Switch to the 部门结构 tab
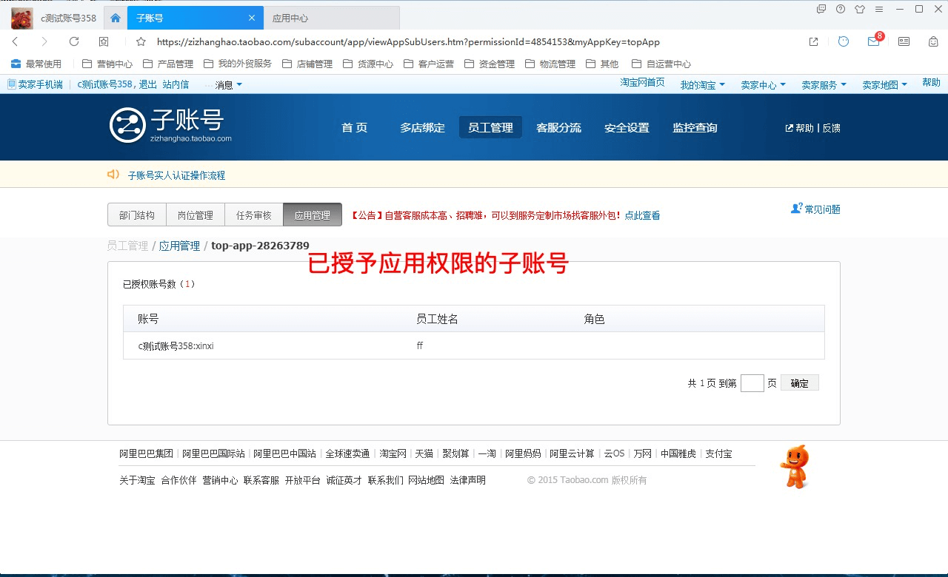The image size is (948, 577). coord(137,215)
